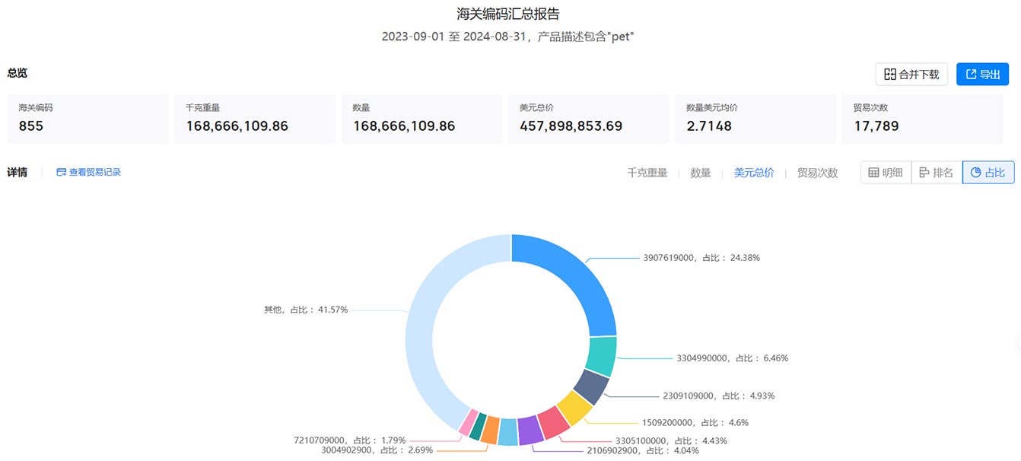1021x461 pixels.
Task: Click label 2106902900，占比：4.04%
Action: click(x=641, y=450)
